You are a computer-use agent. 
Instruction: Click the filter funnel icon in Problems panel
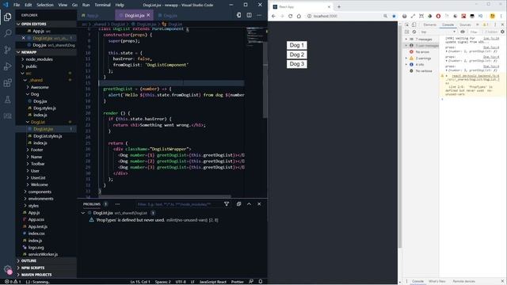[227, 204]
